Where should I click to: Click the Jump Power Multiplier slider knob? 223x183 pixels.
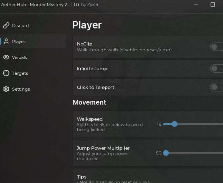pos(166,153)
